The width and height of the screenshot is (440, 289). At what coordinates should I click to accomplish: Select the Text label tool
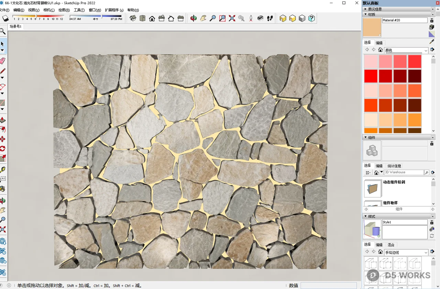(2, 179)
